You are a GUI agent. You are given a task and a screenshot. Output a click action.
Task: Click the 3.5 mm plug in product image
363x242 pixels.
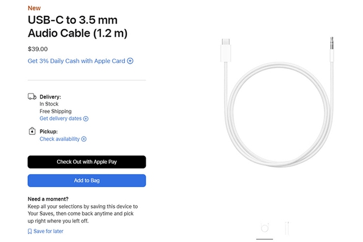click(332, 49)
